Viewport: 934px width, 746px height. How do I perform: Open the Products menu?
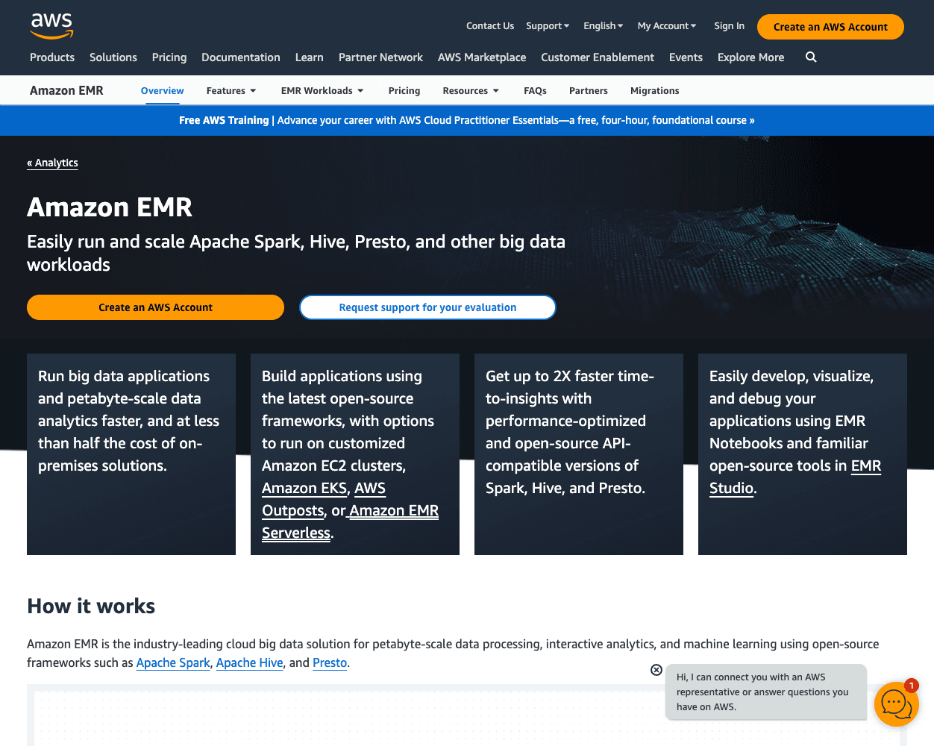52,57
